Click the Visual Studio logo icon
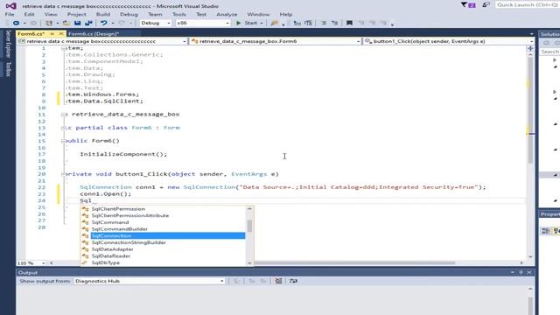 click(10, 6)
